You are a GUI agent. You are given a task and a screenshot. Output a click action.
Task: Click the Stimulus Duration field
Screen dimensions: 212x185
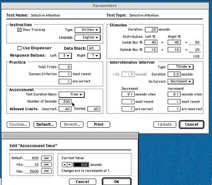click(x=151, y=29)
